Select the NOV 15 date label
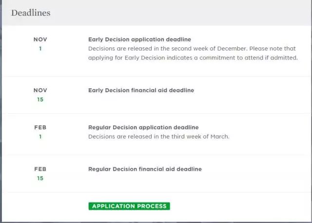 click(40, 95)
